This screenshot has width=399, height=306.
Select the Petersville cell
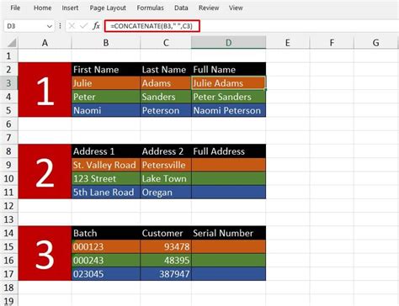click(x=166, y=165)
